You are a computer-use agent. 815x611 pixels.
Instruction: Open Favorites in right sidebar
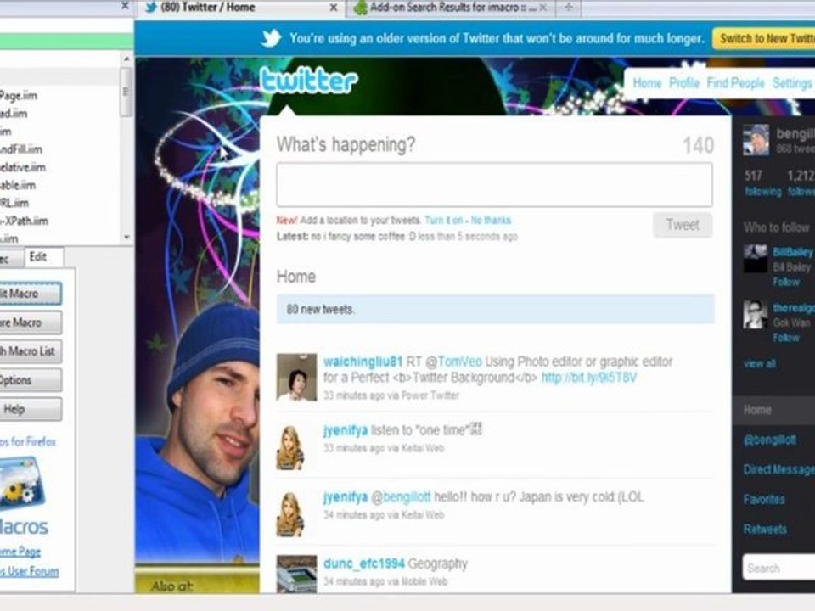tap(764, 499)
